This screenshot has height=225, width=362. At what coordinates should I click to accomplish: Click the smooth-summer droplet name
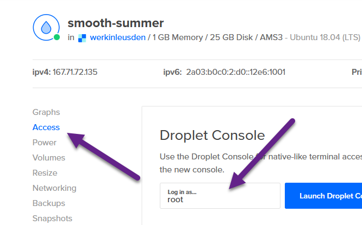115,23
